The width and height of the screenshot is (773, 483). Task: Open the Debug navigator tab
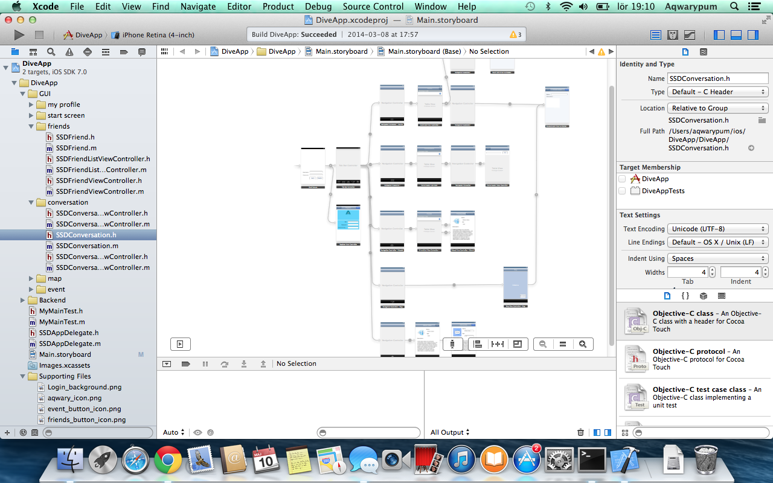[106, 52]
